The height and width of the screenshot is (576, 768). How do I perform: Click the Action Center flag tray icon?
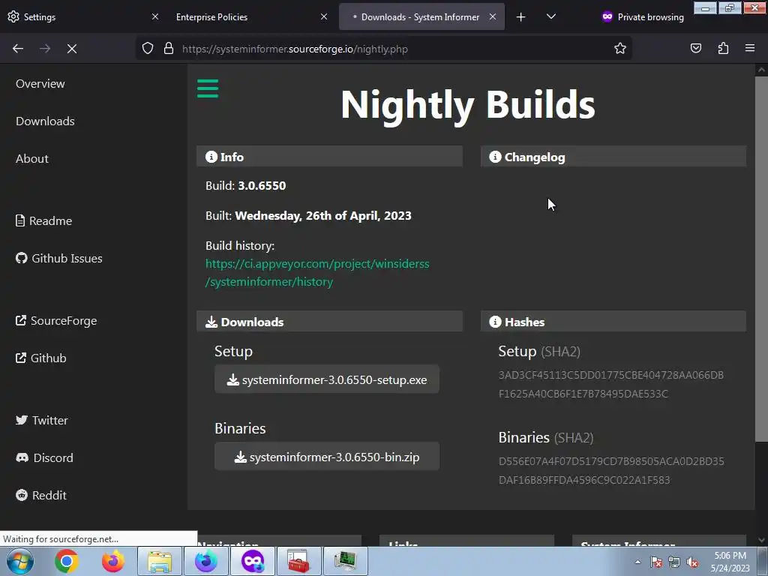click(656, 562)
